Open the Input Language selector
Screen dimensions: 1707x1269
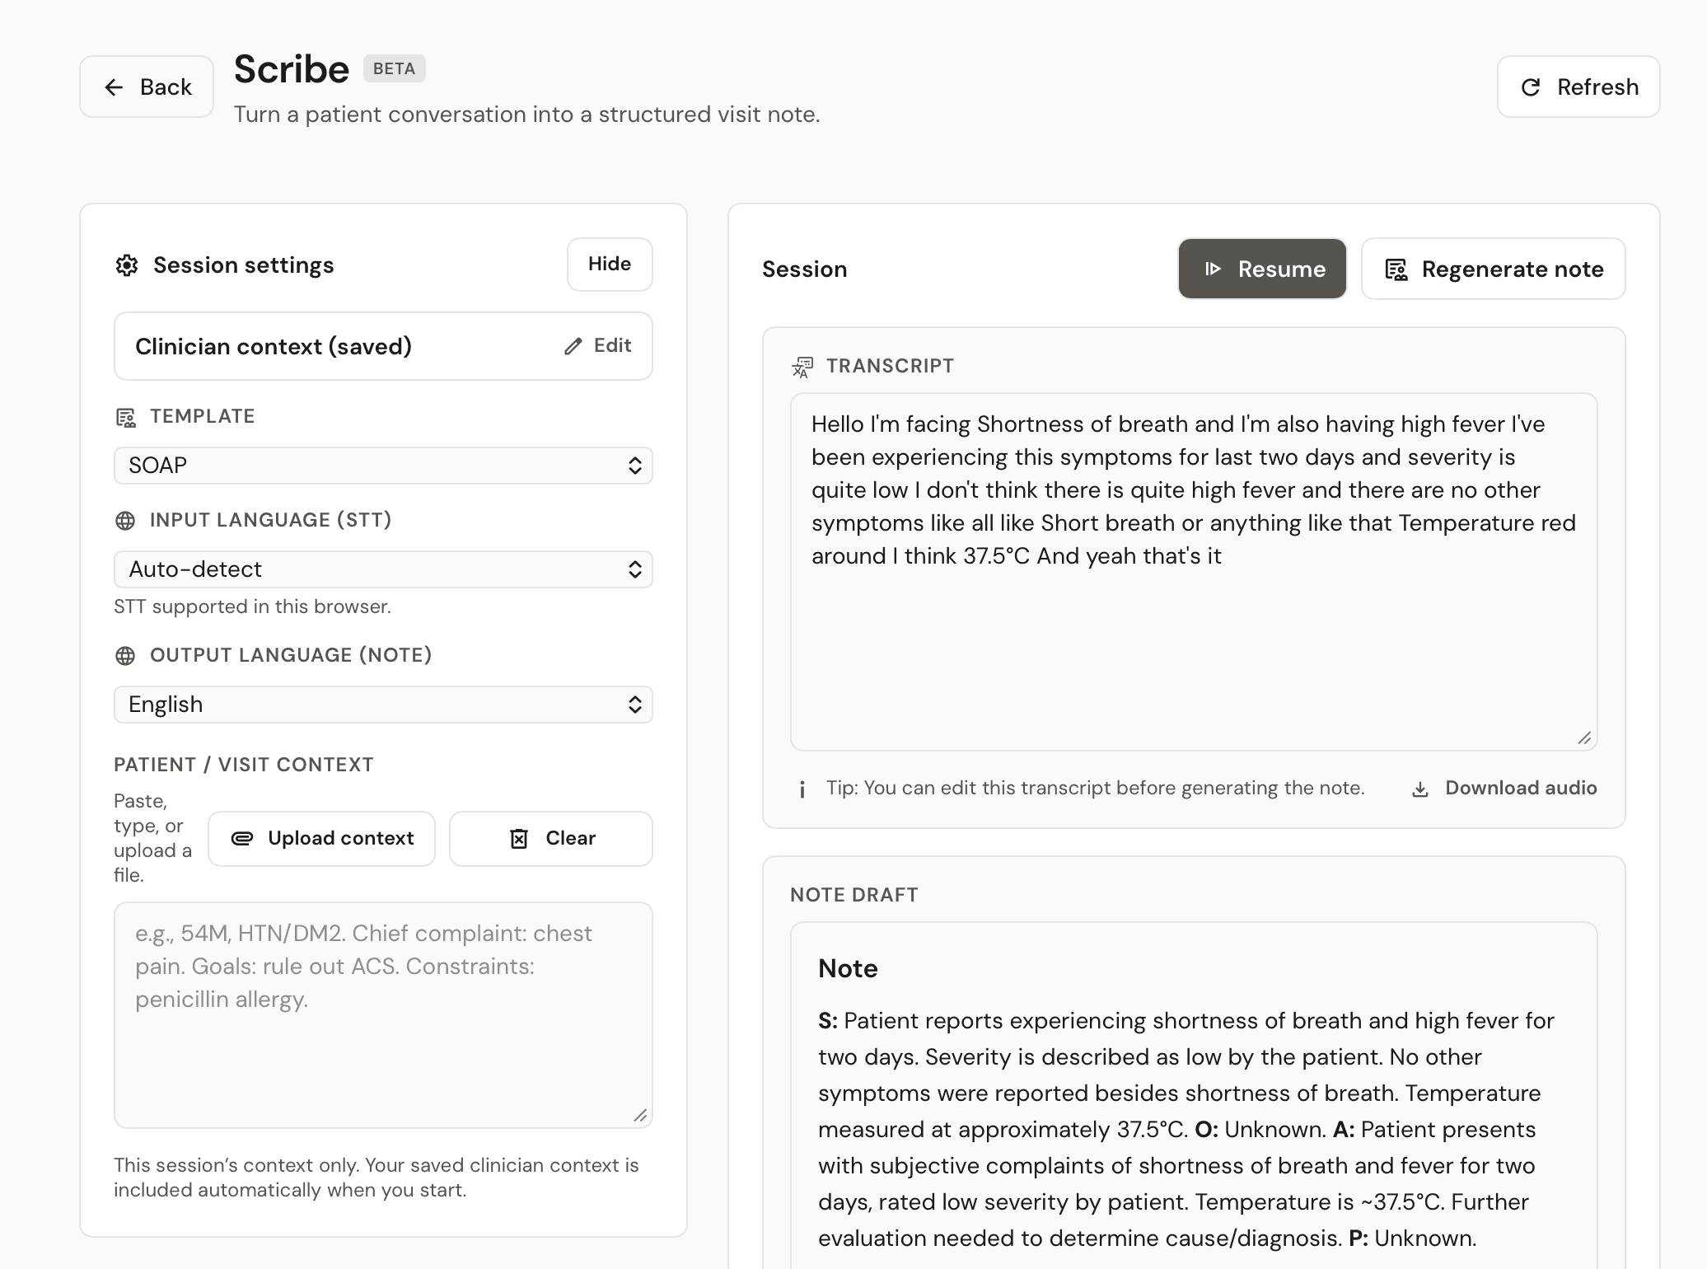[383, 569]
